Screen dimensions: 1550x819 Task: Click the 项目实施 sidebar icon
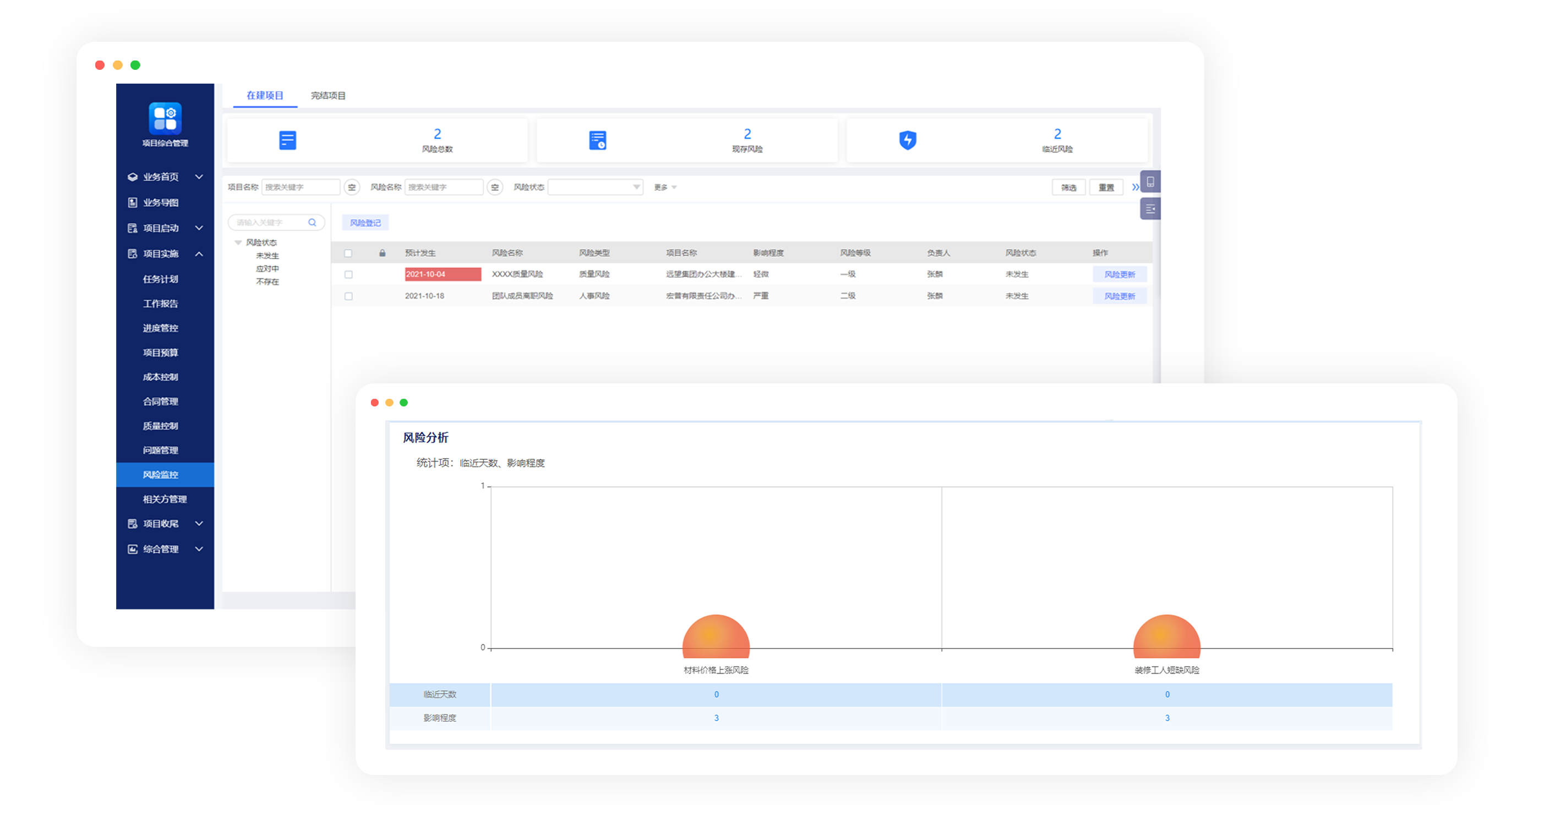tap(132, 254)
